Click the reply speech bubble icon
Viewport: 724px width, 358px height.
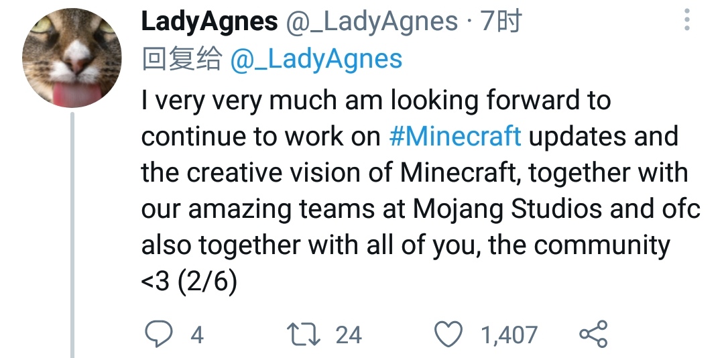[158, 334]
